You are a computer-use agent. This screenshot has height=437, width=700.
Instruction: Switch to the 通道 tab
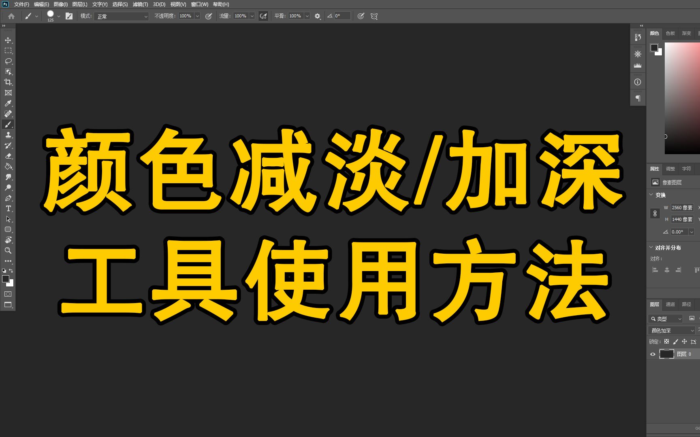point(670,304)
